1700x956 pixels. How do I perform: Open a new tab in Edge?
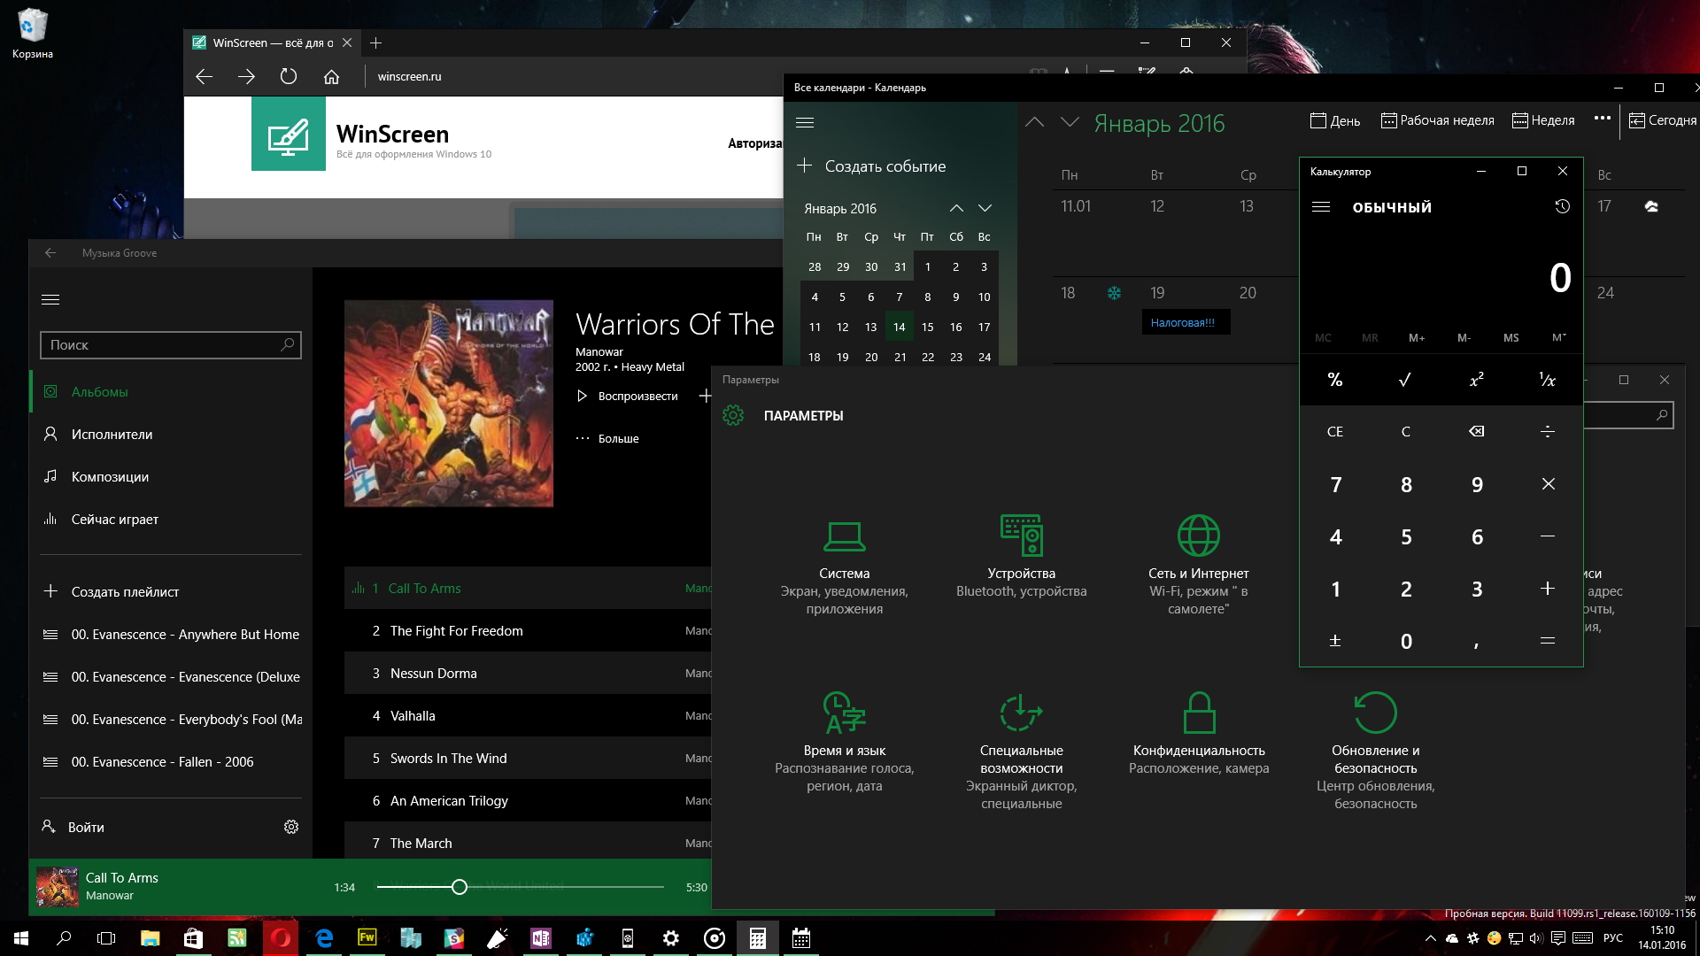coord(375,42)
